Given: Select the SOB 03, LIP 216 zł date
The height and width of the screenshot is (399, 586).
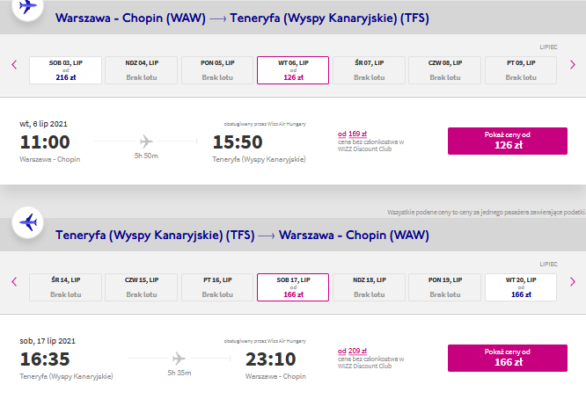Looking at the screenshot, I should pyautogui.click(x=65, y=70).
